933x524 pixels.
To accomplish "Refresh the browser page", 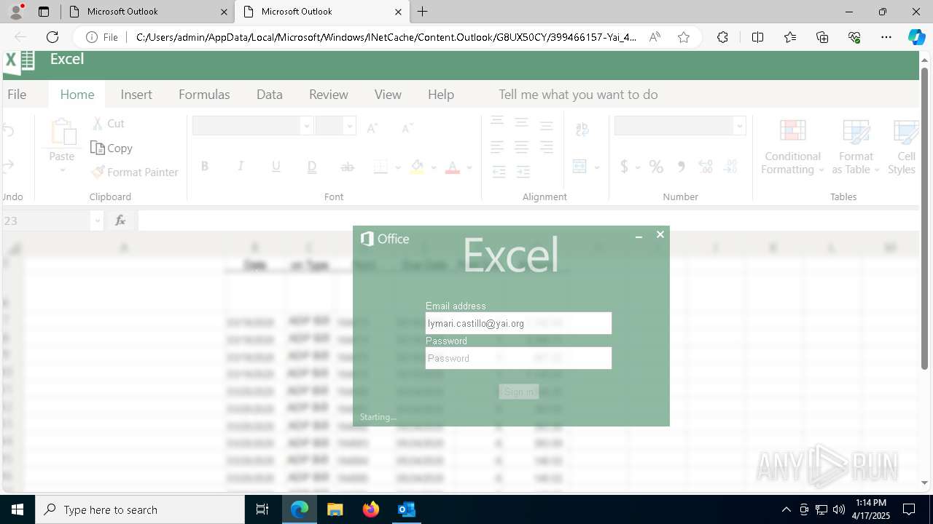I will tap(52, 37).
